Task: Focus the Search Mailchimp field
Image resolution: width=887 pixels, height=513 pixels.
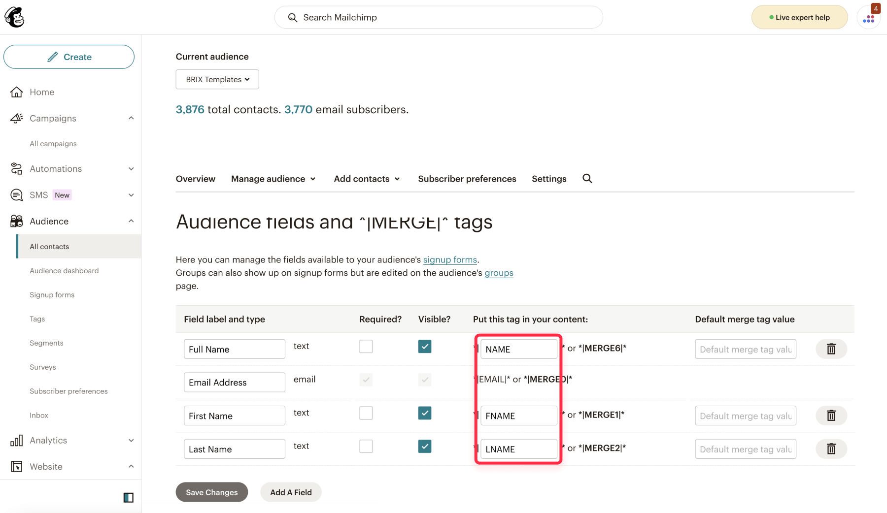Action: [439, 18]
